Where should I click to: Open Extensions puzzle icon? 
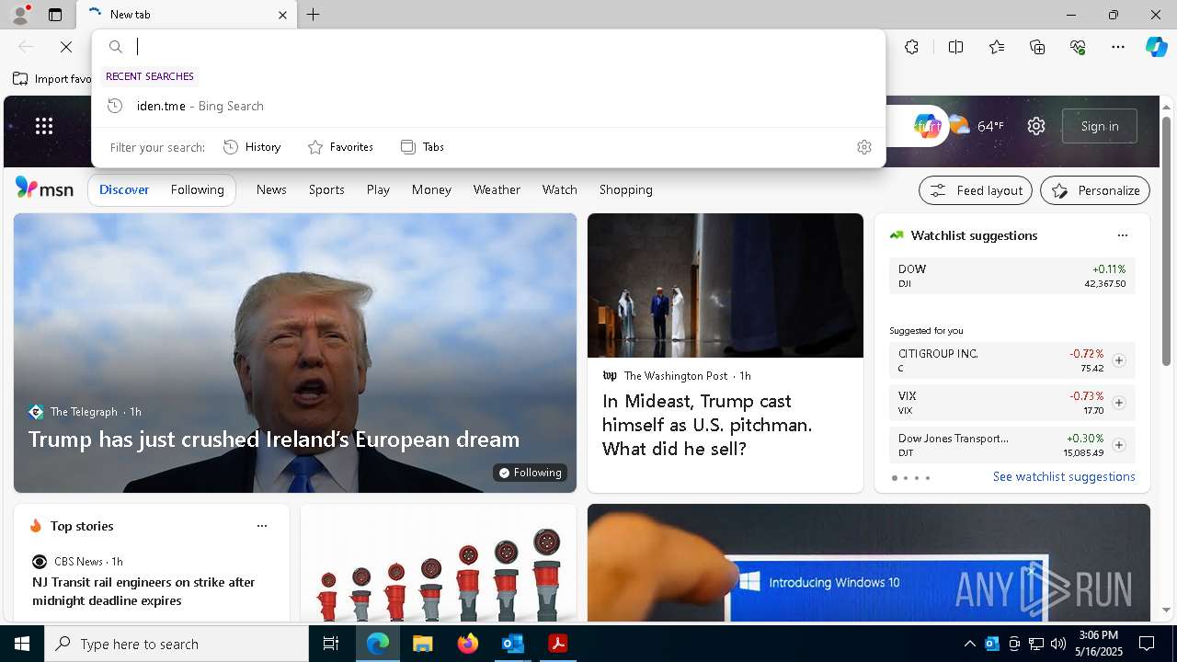pos(911,47)
